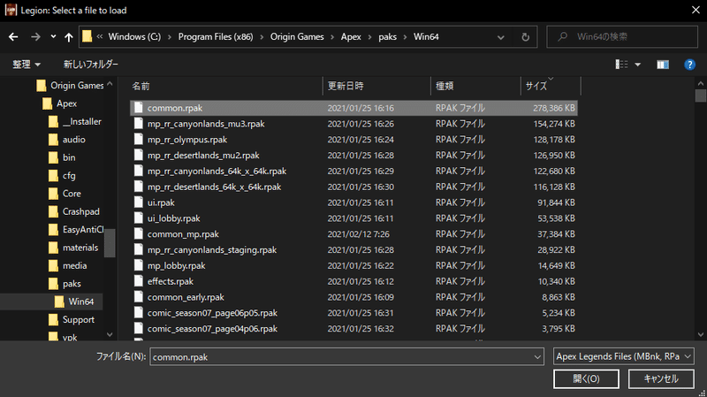Image resolution: width=707 pixels, height=397 pixels.
Task: Sort by the サイズ column header
Action: pyautogui.click(x=551, y=86)
